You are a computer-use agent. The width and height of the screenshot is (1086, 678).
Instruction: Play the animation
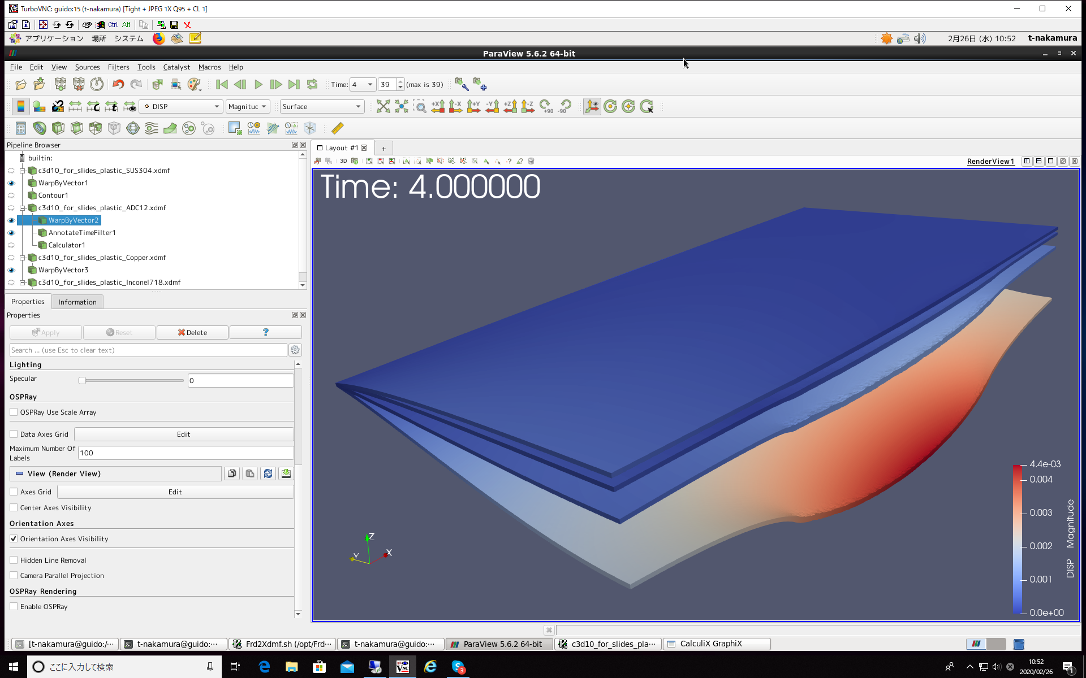pyautogui.click(x=258, y=85)
